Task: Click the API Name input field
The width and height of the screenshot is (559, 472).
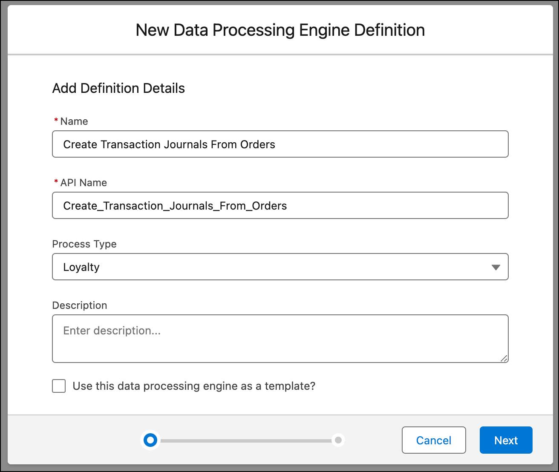Action: (280, 205)
